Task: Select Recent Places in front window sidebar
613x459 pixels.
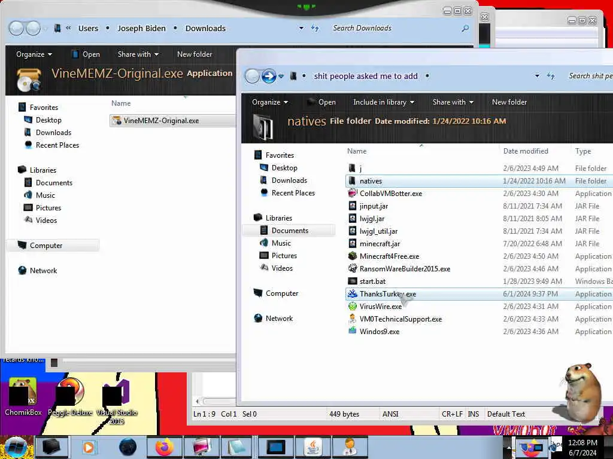Action: tap(293, 193)
